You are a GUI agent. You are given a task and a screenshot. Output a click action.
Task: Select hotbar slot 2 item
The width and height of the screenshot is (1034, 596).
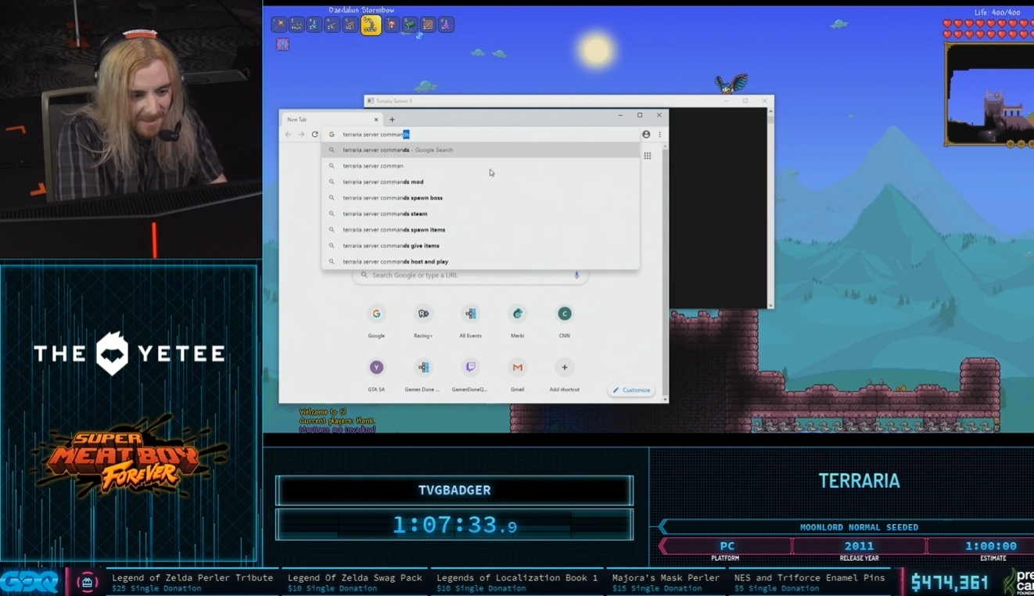pyautogui.click(x=296, y=25)
